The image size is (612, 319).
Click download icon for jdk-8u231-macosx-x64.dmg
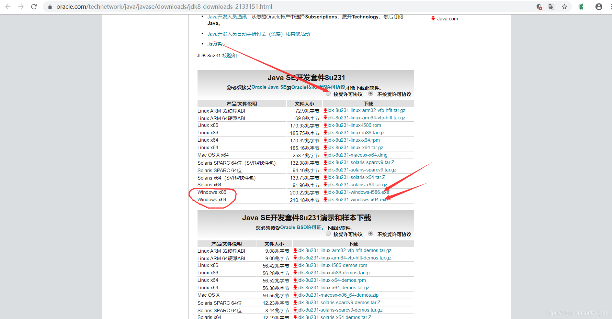coord(325,155)
